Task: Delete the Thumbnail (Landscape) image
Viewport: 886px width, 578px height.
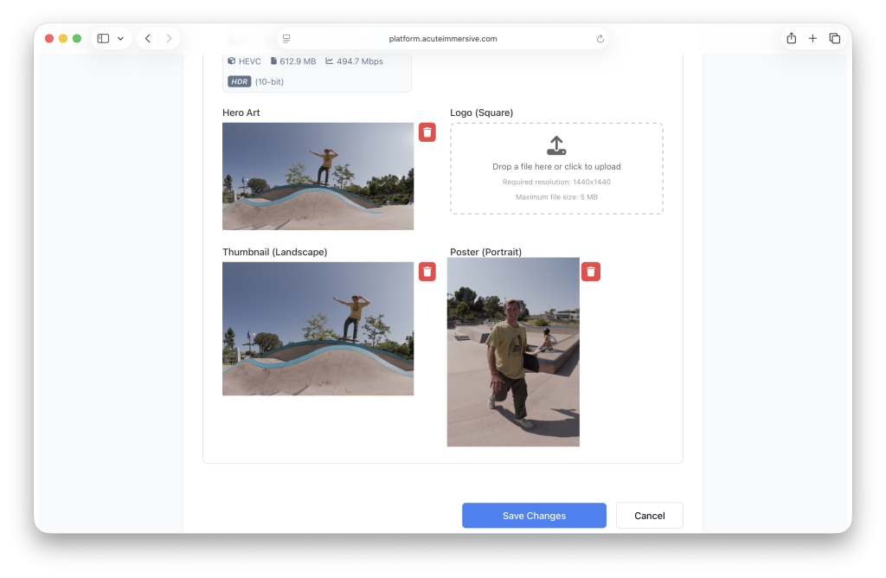Action: pos(427,272)
